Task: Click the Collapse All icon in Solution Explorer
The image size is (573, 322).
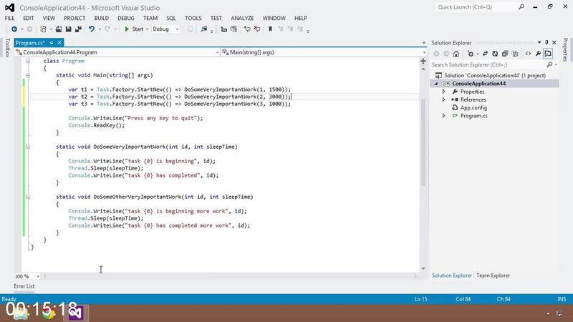Action: coord(505,54)
